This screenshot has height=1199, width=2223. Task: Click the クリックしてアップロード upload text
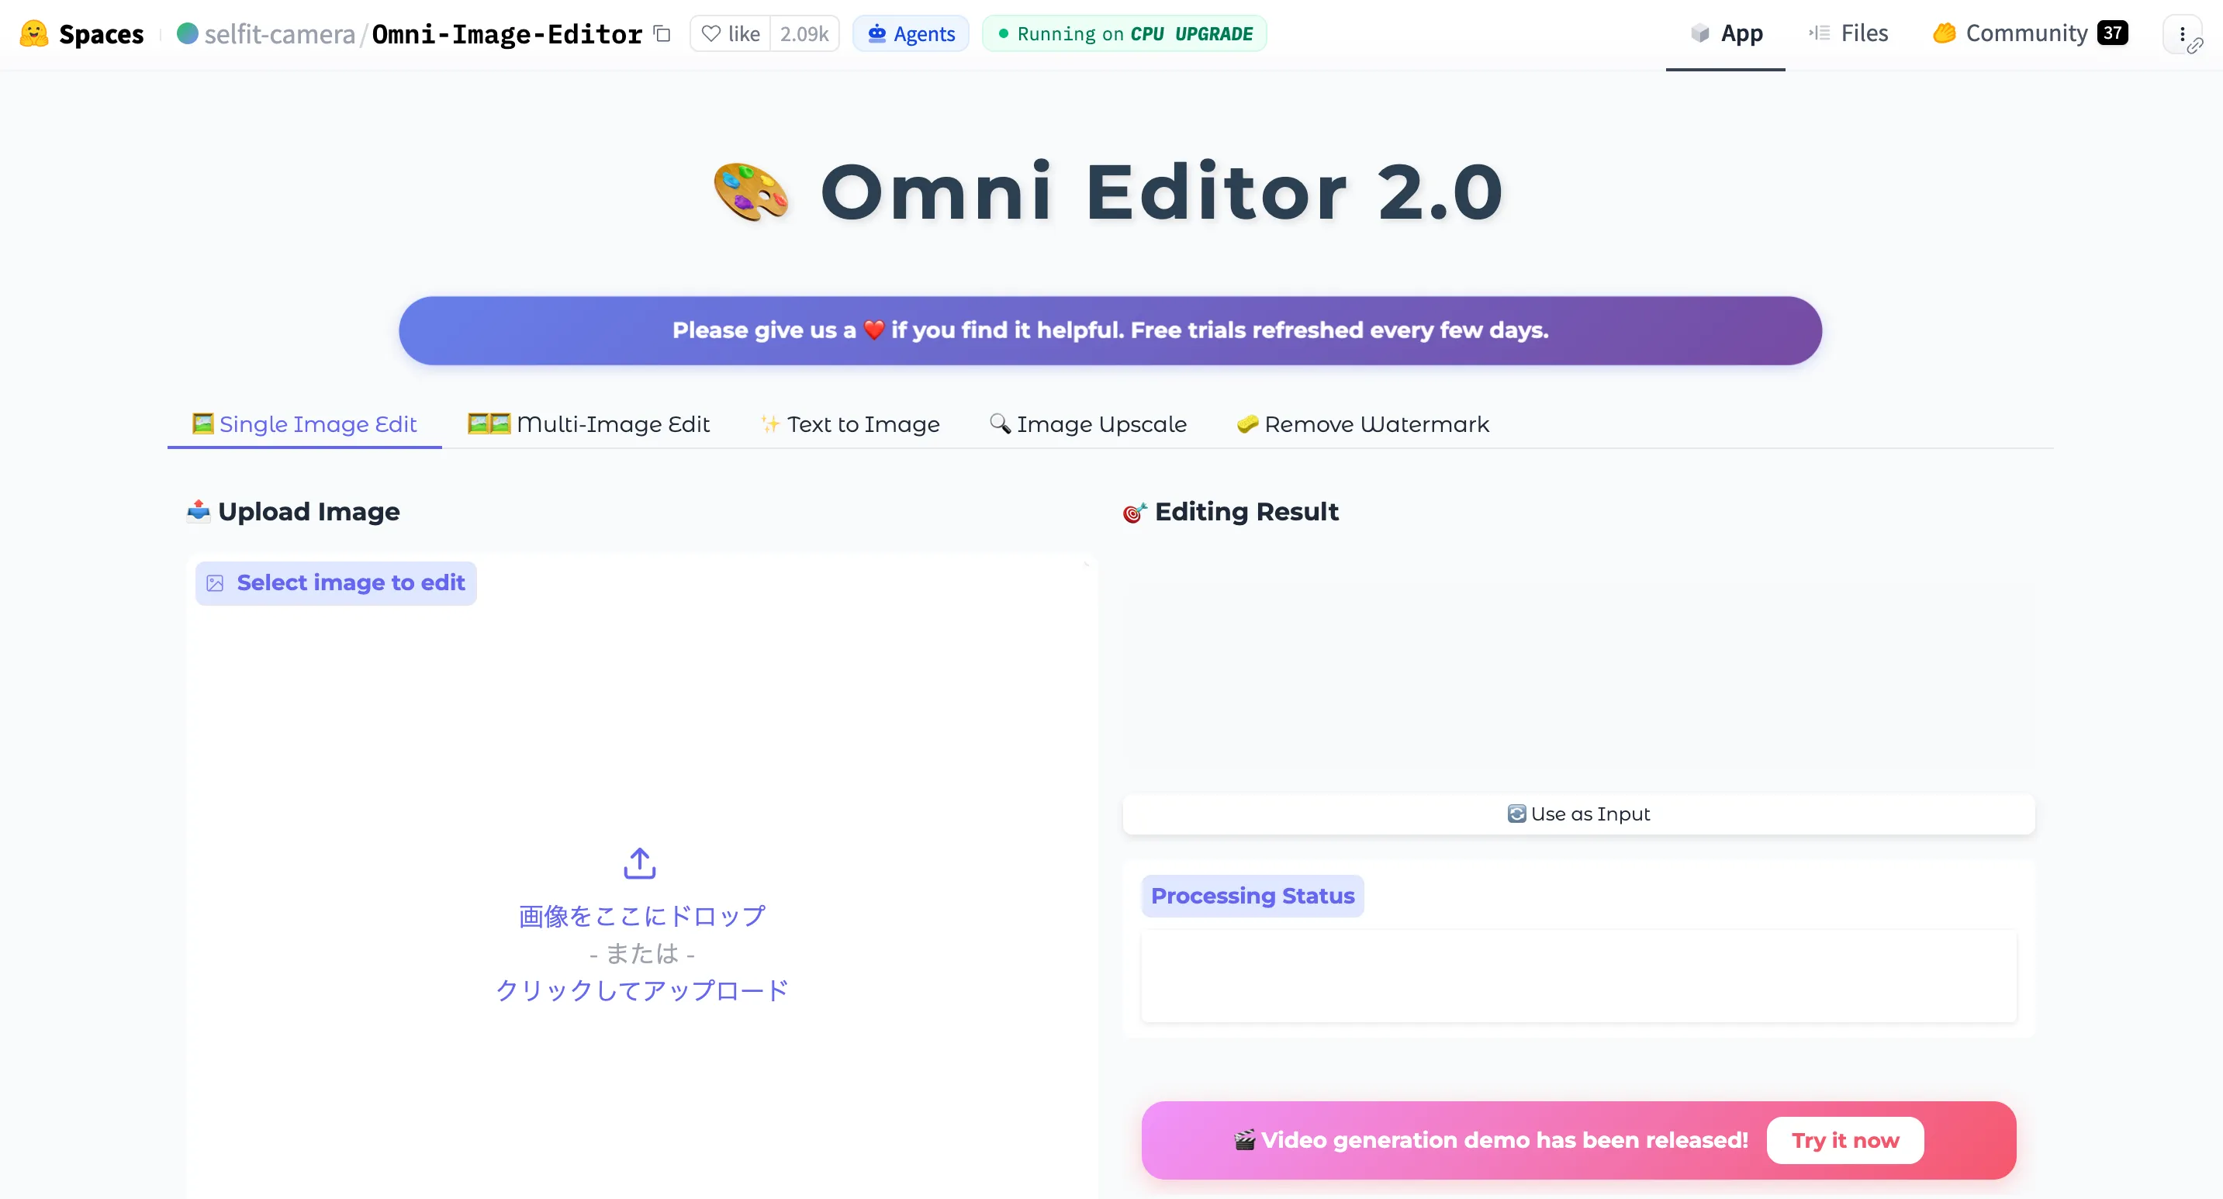[642, 990]
